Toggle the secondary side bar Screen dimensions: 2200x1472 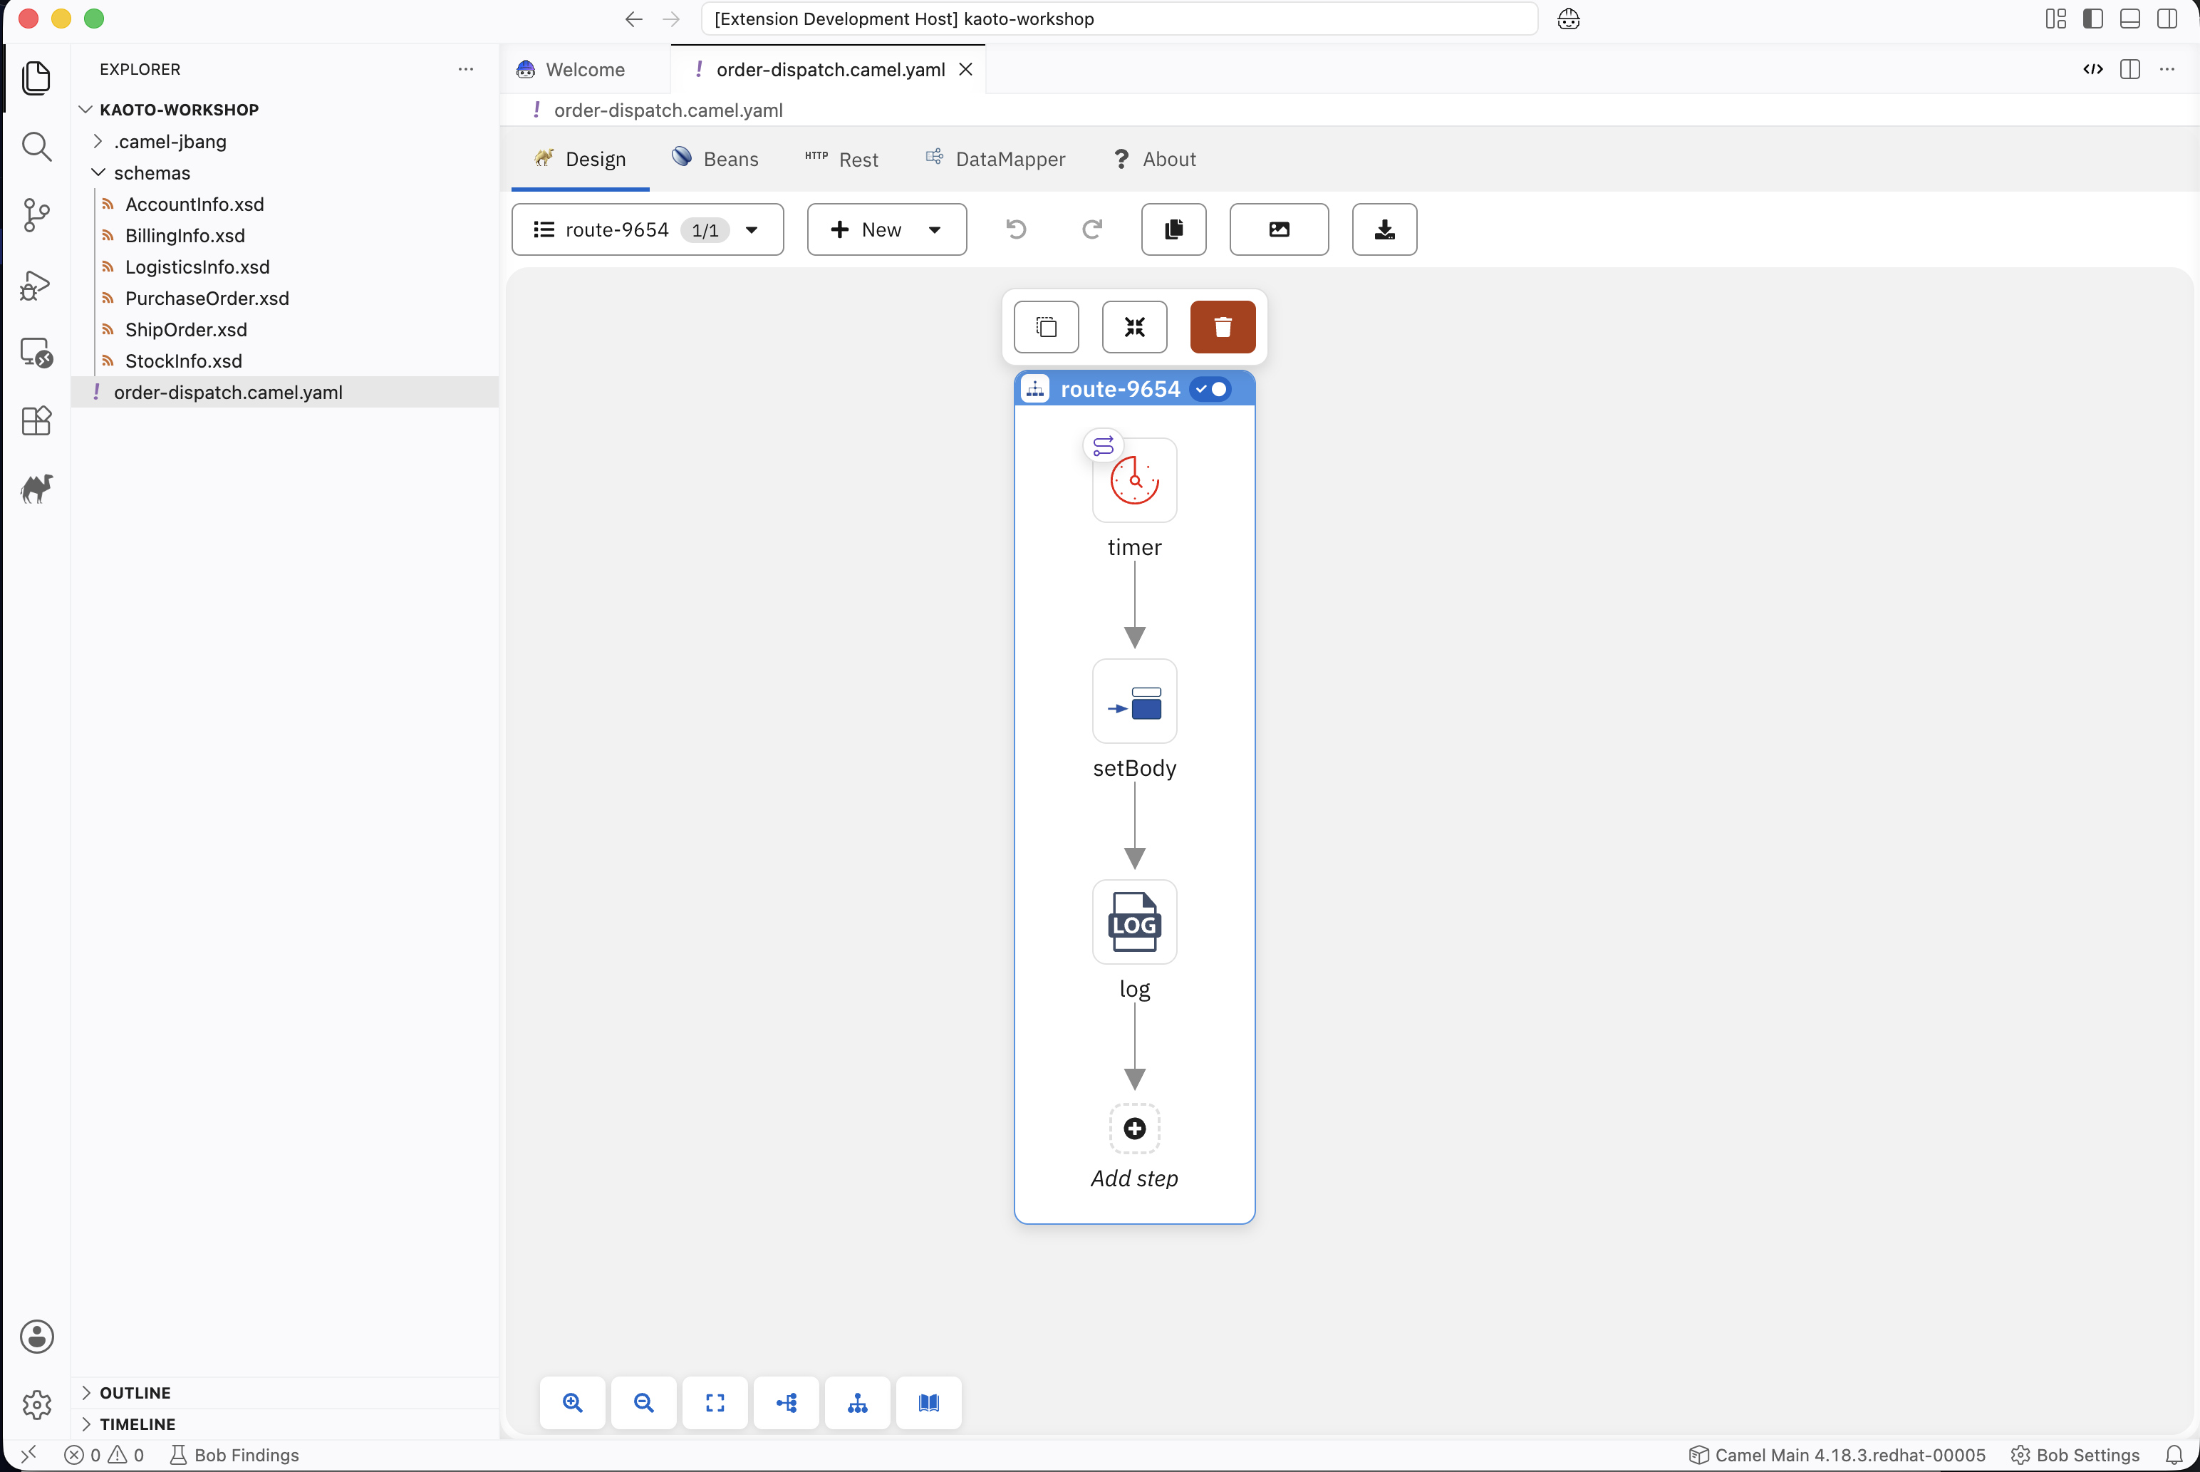click(x=2167, y=19)
